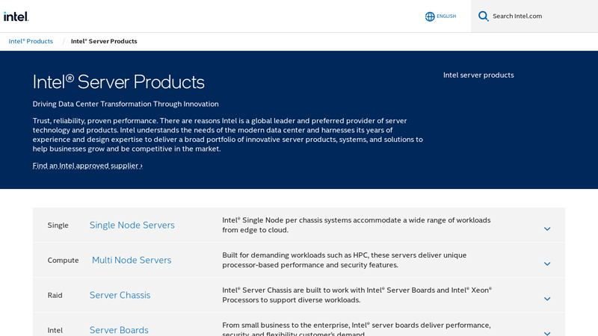The width and height of the screenshot is (598, 336).
Task: Click the Intel logo
Action: pos(16,16)
